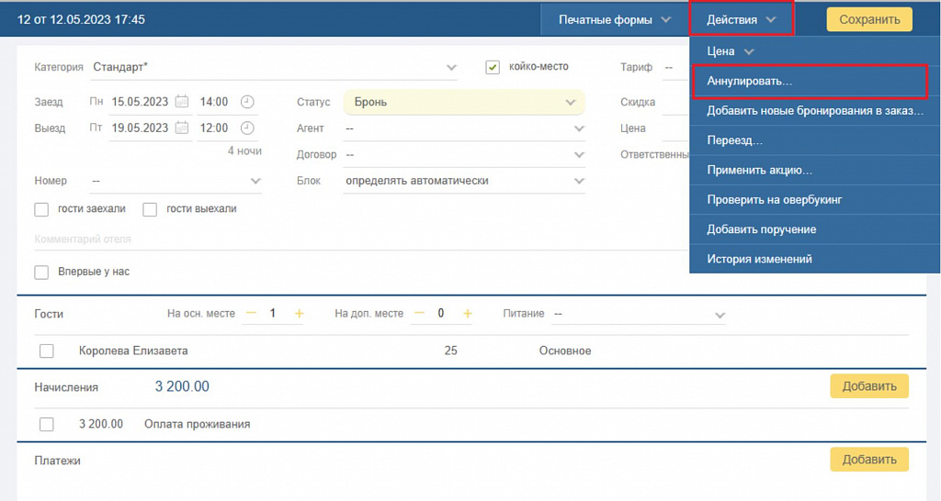
Task: Check the гости выехали checkbox
Action: click(x=150, y=209)
